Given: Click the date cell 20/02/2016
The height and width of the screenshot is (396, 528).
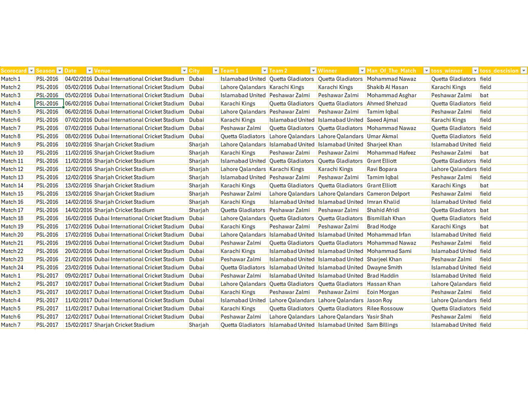Looking at the screenshot, I should [x=78, y=251].
